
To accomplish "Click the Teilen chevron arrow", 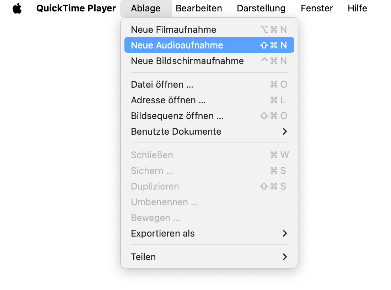I will pyautogui.click(x=284, y=257).
